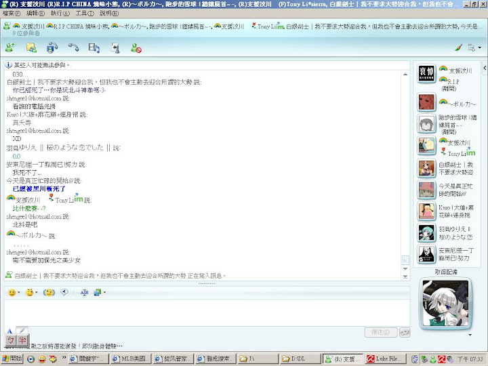Viewport: 488px width, 366px height.
Task: Switch to text typing mode A tab
Action: coord(9,331)
